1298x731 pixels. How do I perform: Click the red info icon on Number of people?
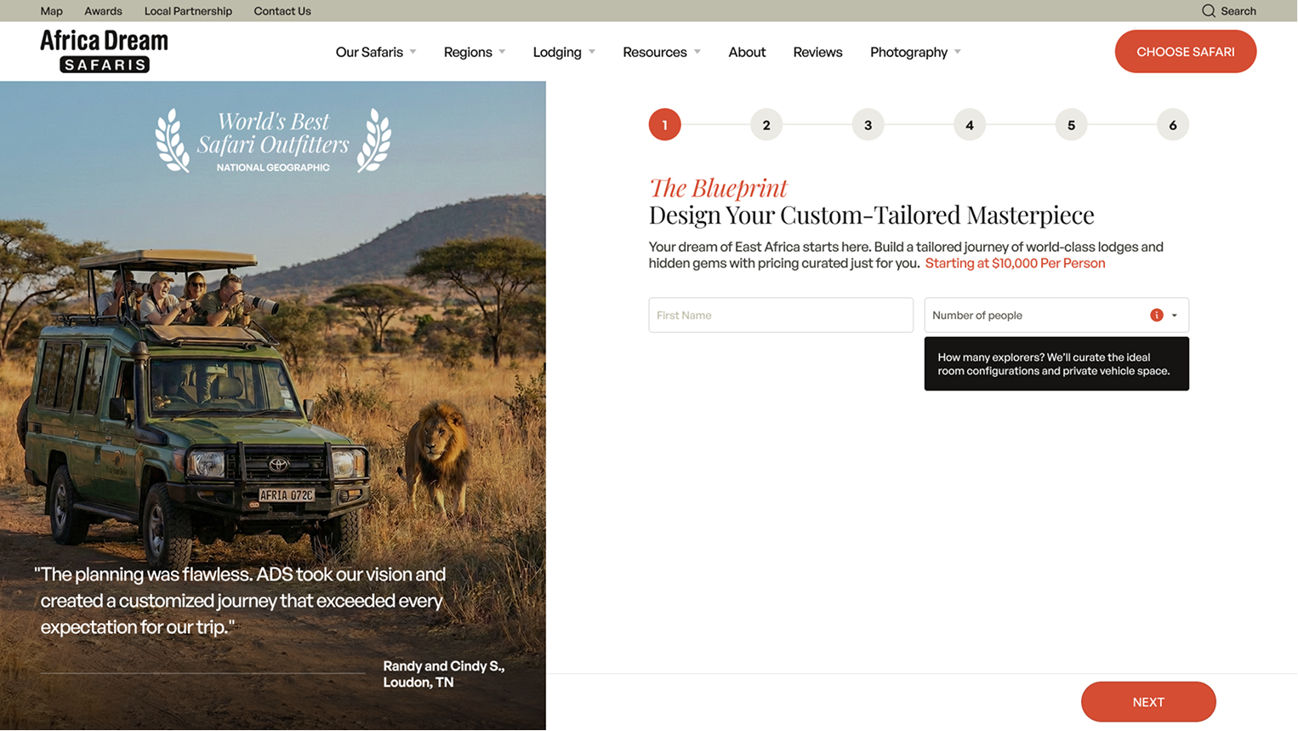coord(1156,315)
